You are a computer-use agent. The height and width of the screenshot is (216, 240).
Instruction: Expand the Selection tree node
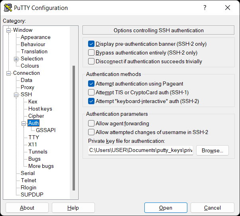coord(16,59)
